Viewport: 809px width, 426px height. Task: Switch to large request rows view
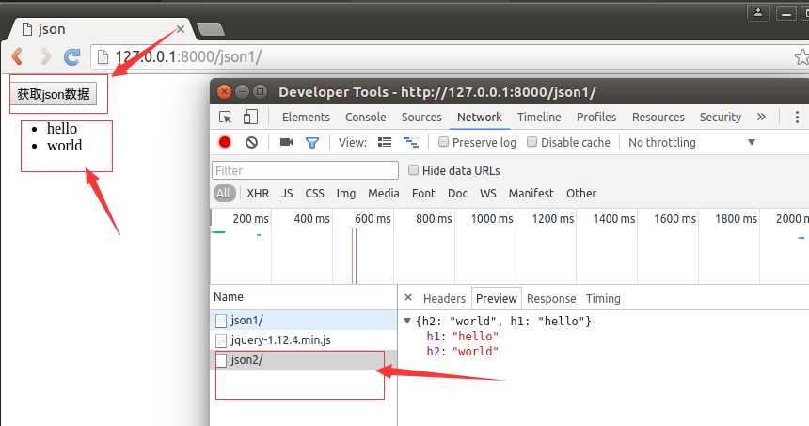pyautogui.click(x=385, y=142)
